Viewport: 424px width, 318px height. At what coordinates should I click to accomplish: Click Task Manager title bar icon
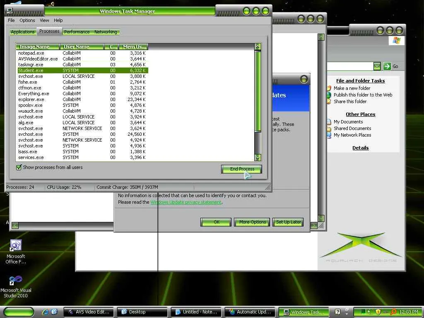pyautogui.click(x=10, y=10)
